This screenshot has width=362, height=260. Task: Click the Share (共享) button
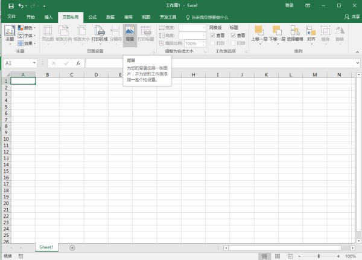pyautogui.click(x=352, y=17)
